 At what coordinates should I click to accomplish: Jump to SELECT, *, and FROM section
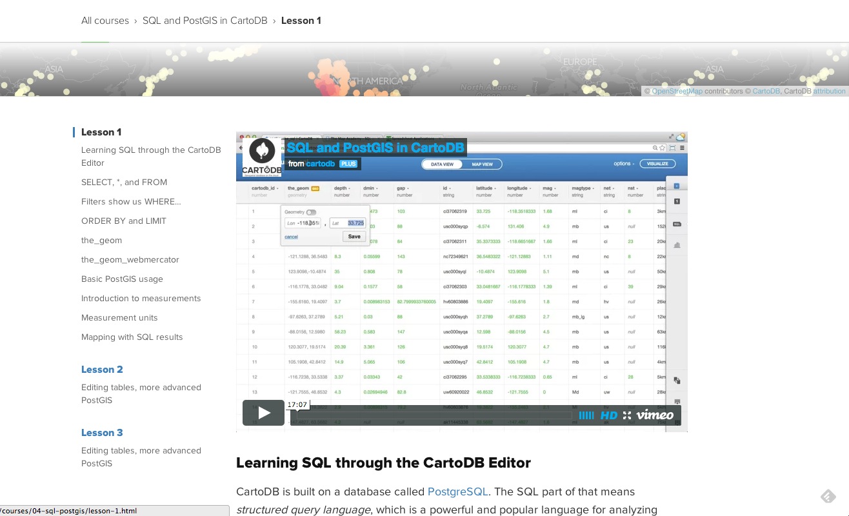point(124,183)
